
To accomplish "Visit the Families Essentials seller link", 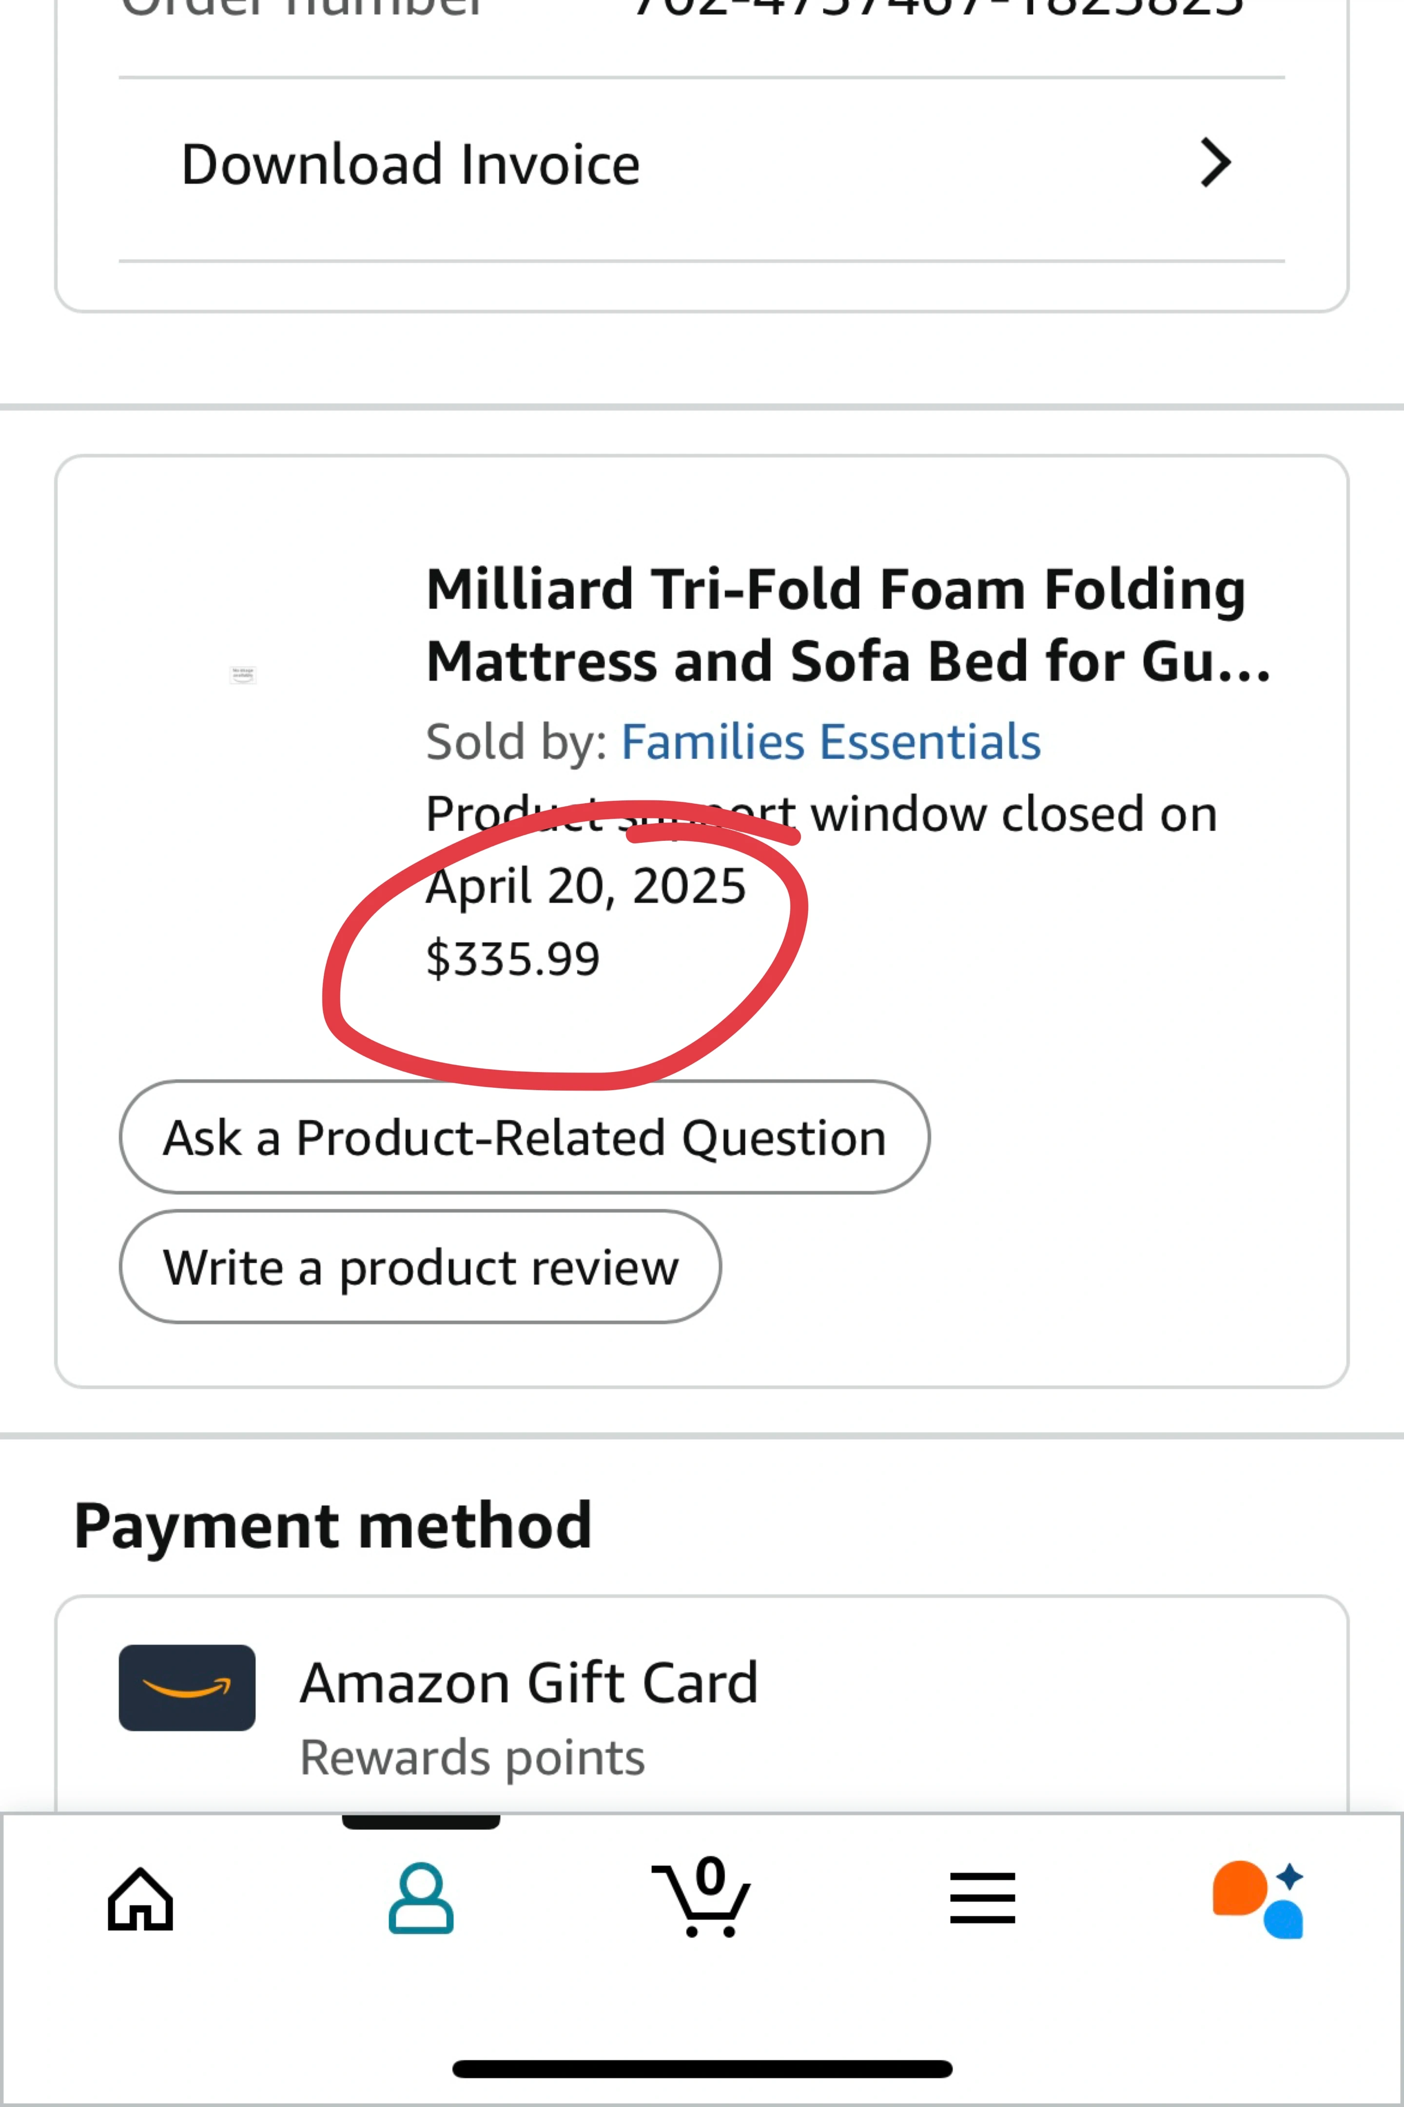I will (x=830, y=742).
